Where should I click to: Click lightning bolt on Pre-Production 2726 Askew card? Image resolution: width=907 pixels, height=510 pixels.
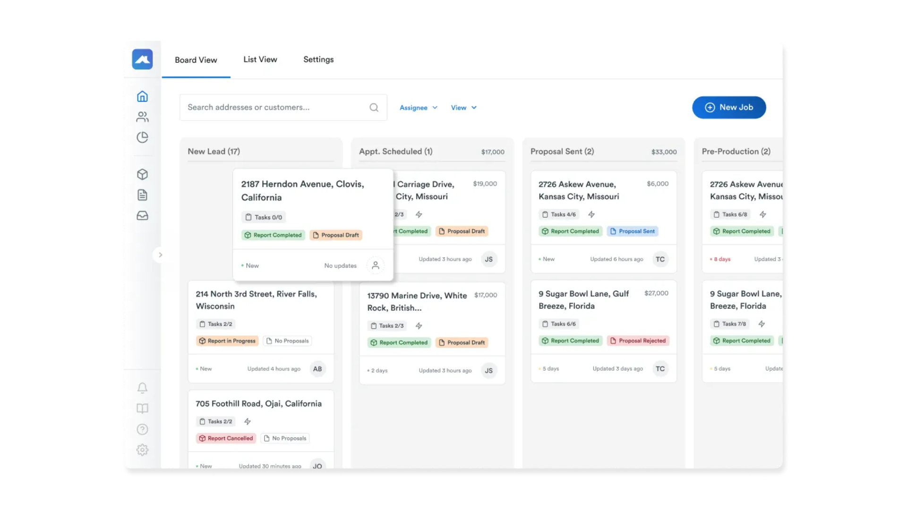coord(763,214)
